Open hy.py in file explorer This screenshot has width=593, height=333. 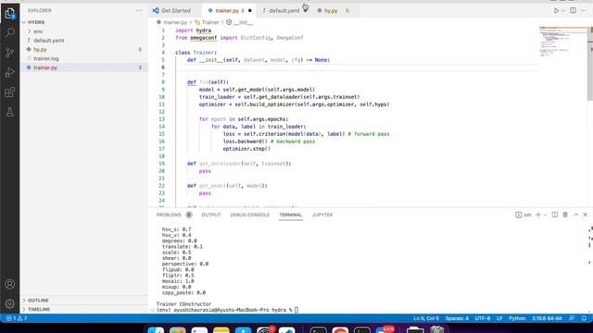point(84,49)
